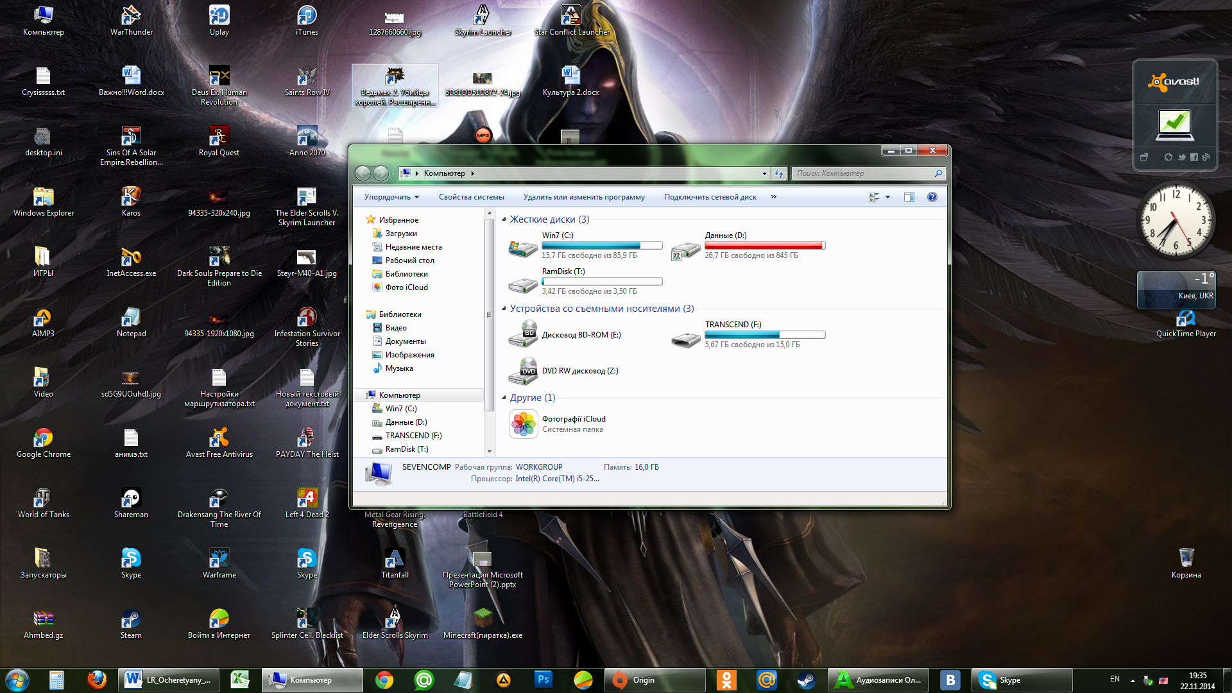Open the Упорядочить dropdown menu
This screenshot has height=693, width=1232.
[391, 197]
